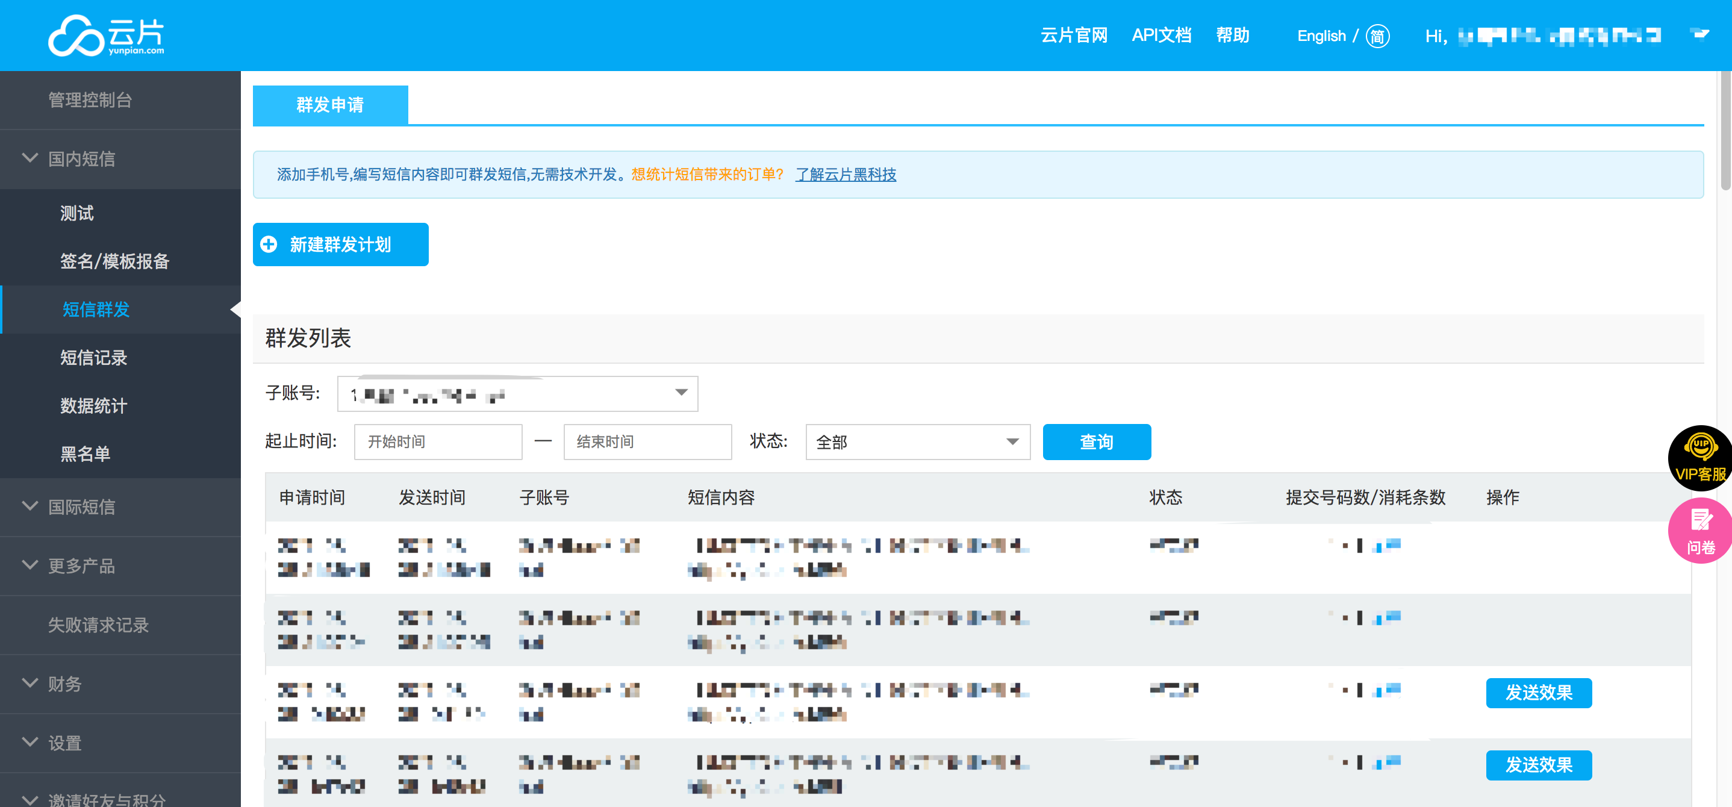Open 管理控制台 in sidebar
The image size is (1732, 807).
click(x=90, y=100)
